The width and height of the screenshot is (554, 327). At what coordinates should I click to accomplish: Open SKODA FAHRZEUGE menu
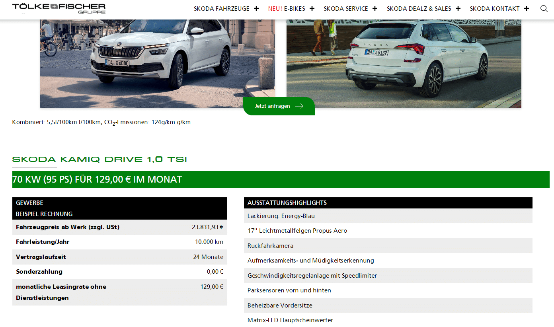pos(222,9)
